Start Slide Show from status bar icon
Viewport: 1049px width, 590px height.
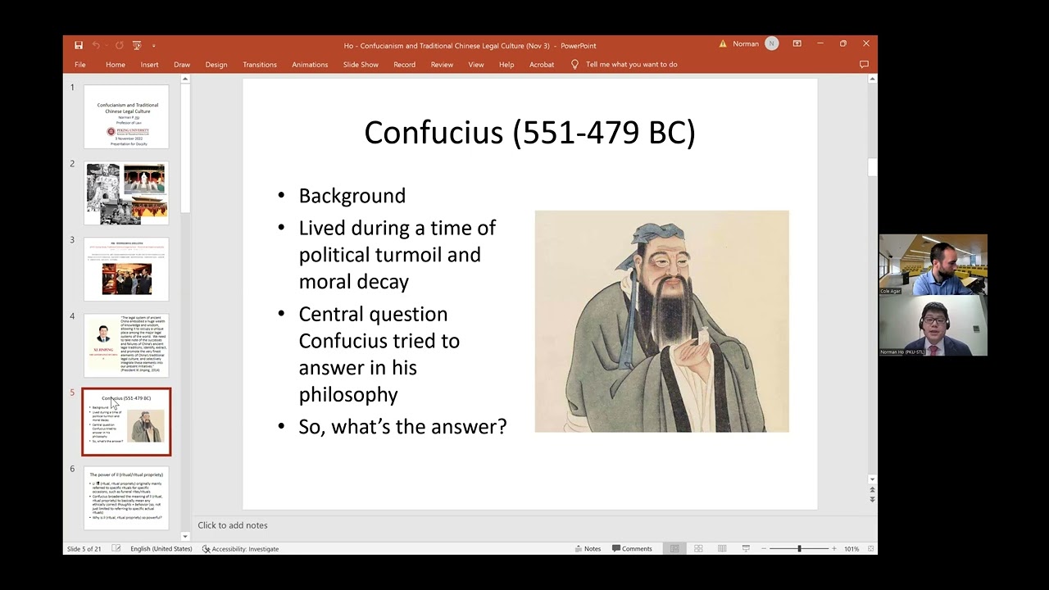(x=746, y=549)
